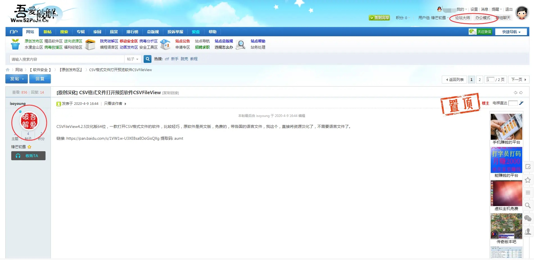Open the 快捷导航 dropdown
This screenshot has height=260, width=534.
pyautogui.click(x=511, y=32)
